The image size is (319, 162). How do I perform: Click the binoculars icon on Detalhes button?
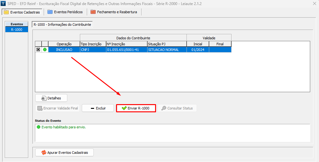pos(44,98)
